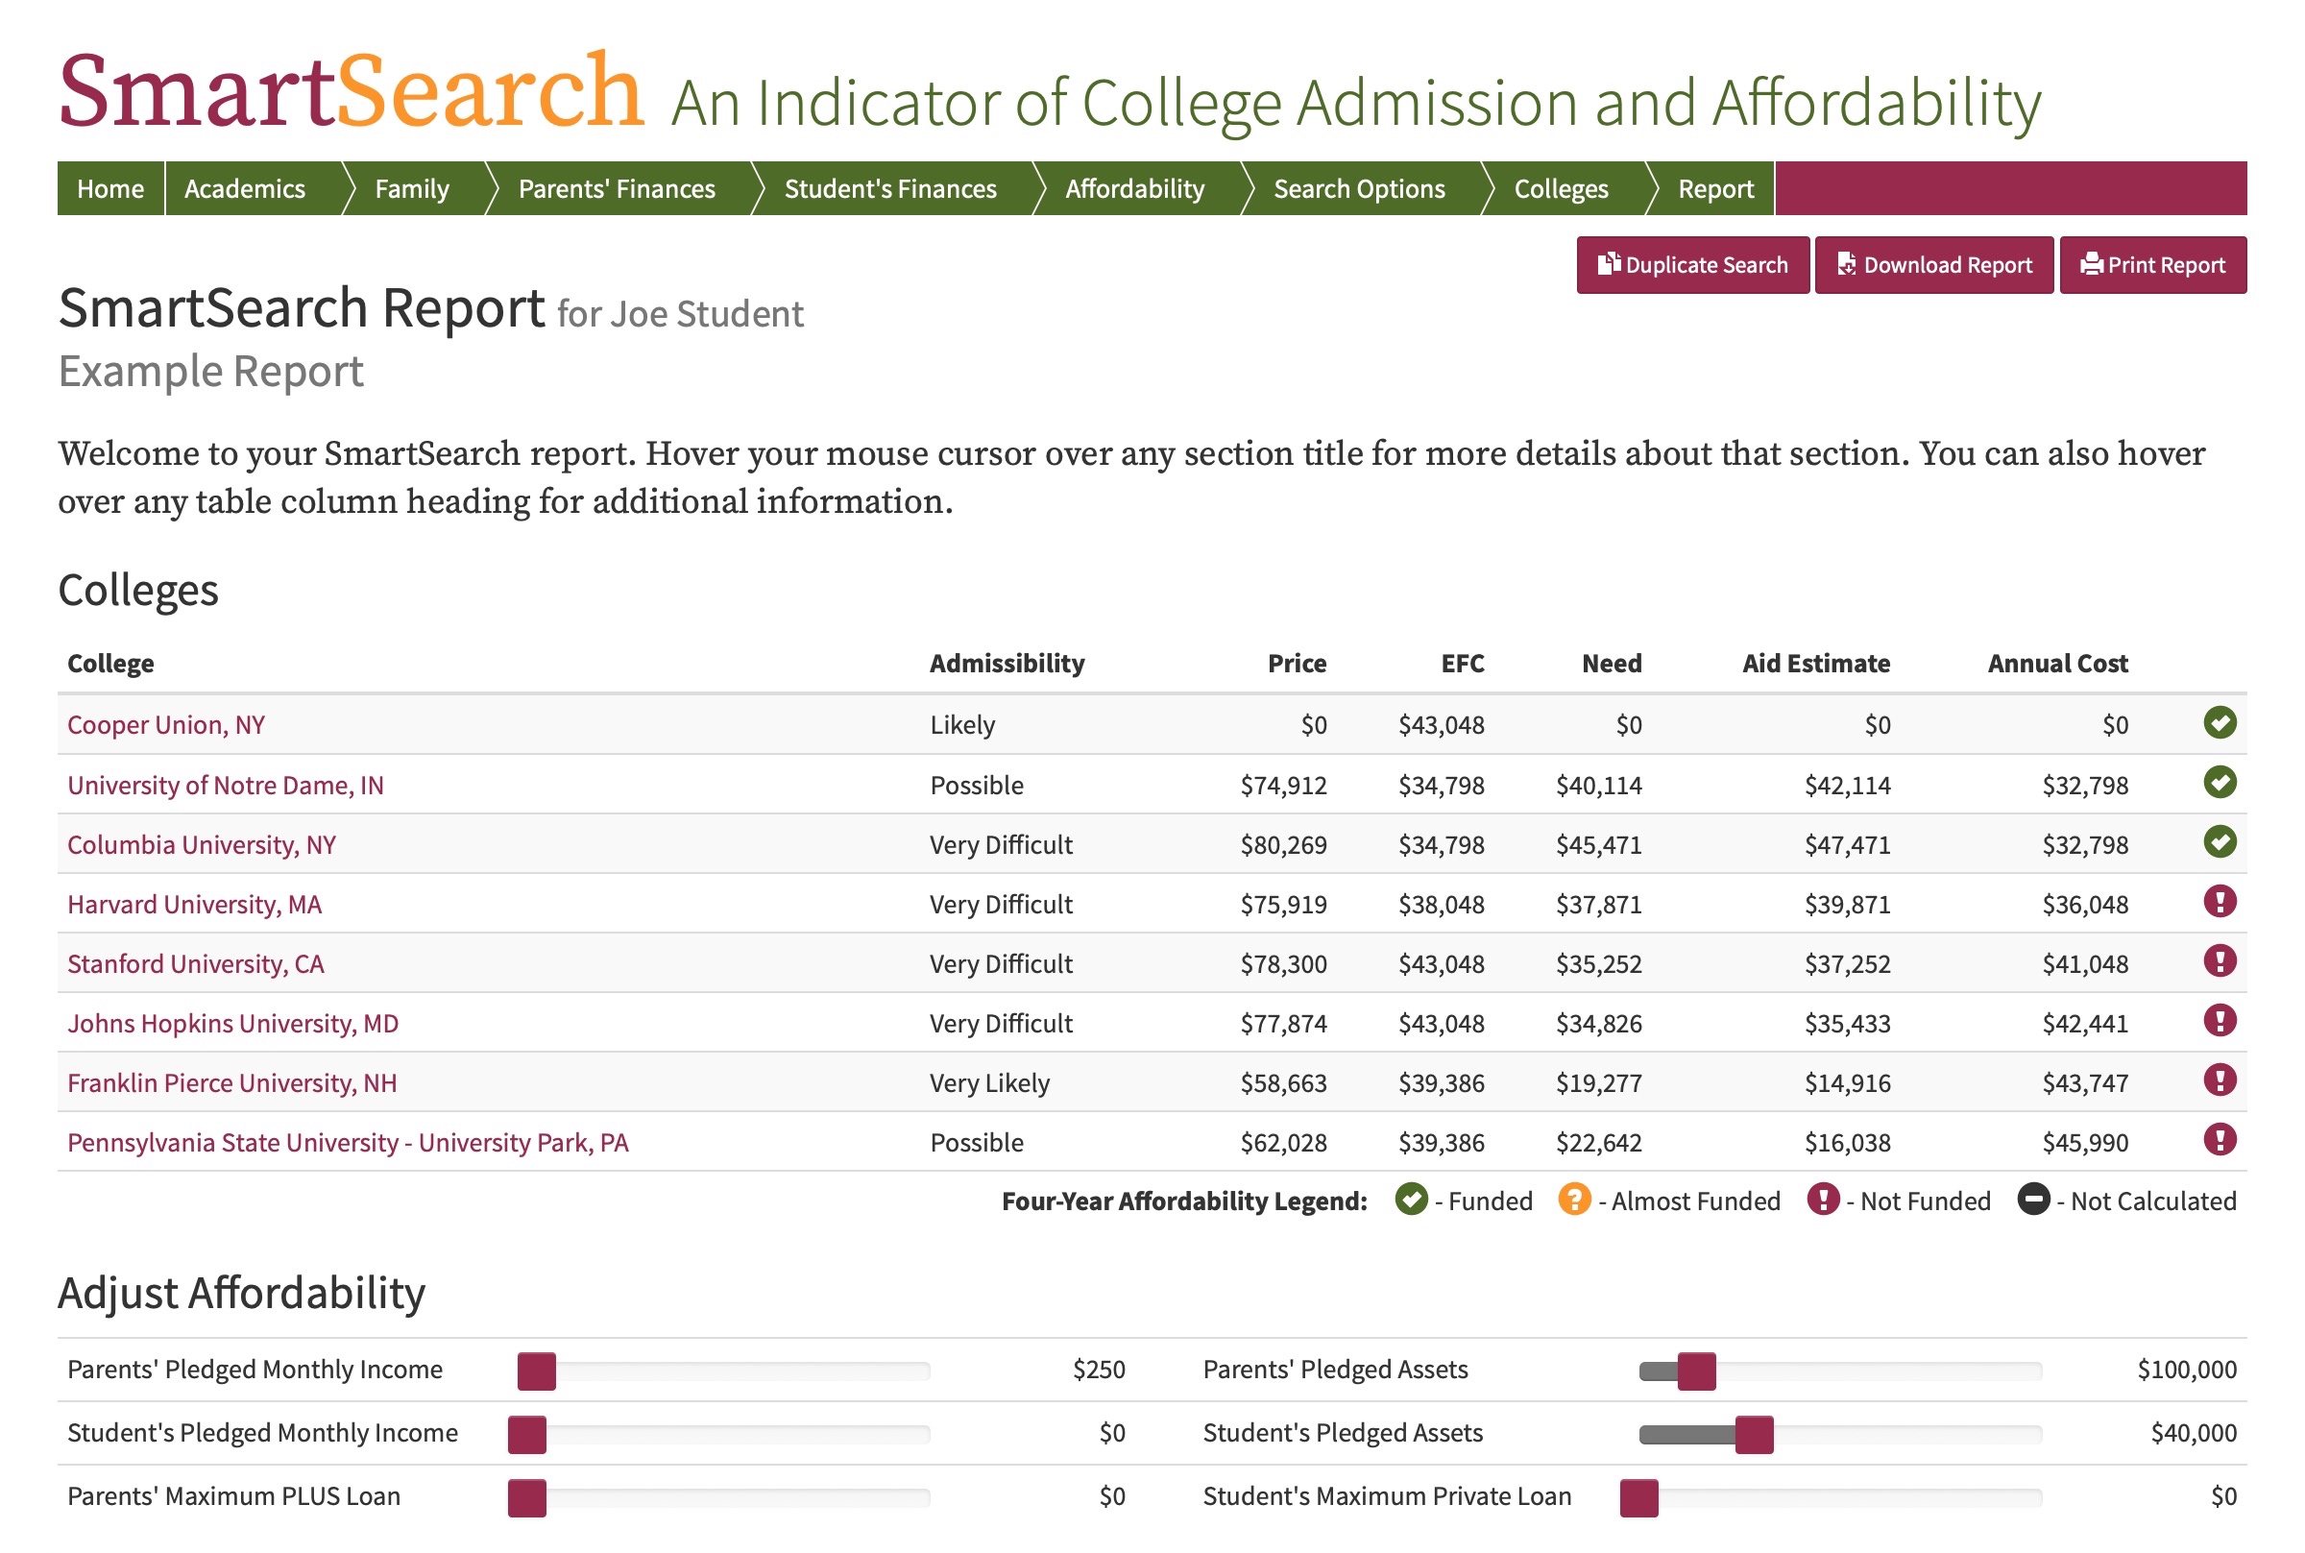Click the Parents' Pledged Assets slider handle

[1695, 1371]
